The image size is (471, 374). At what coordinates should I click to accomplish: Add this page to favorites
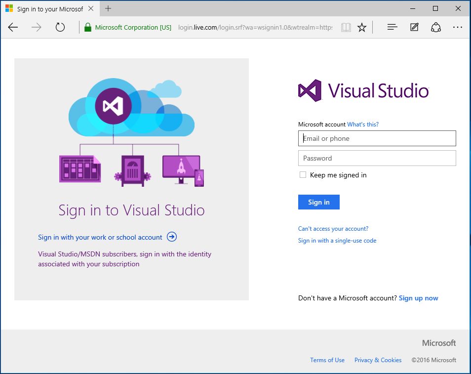(362, 27)
